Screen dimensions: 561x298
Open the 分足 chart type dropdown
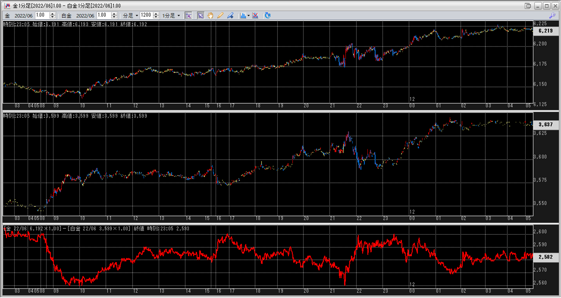[130, 15]
